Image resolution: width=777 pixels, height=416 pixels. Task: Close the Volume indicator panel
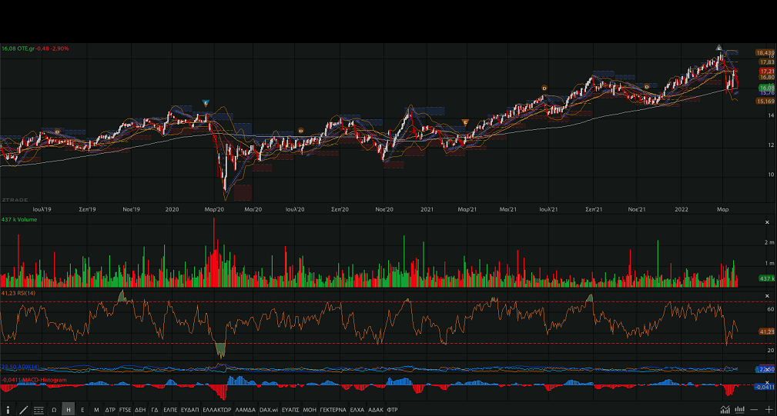click(x=766, y=222)
